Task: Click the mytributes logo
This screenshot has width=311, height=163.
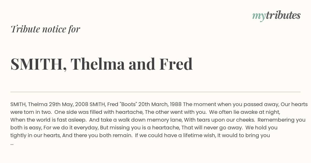Action: (x=276, y=16)
